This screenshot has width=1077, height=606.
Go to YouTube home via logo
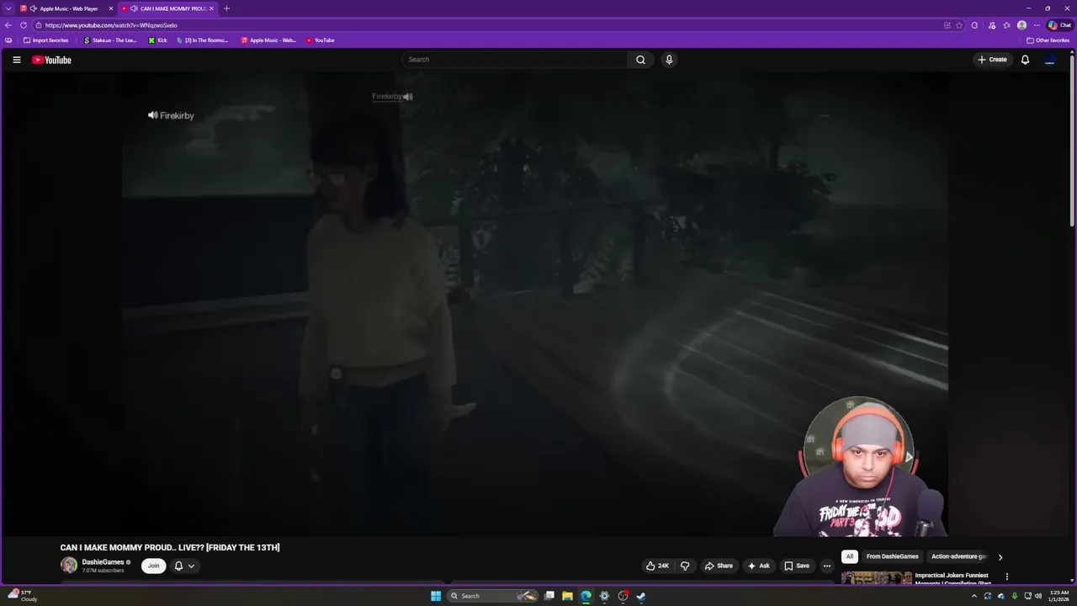click(x=51, y=60)
